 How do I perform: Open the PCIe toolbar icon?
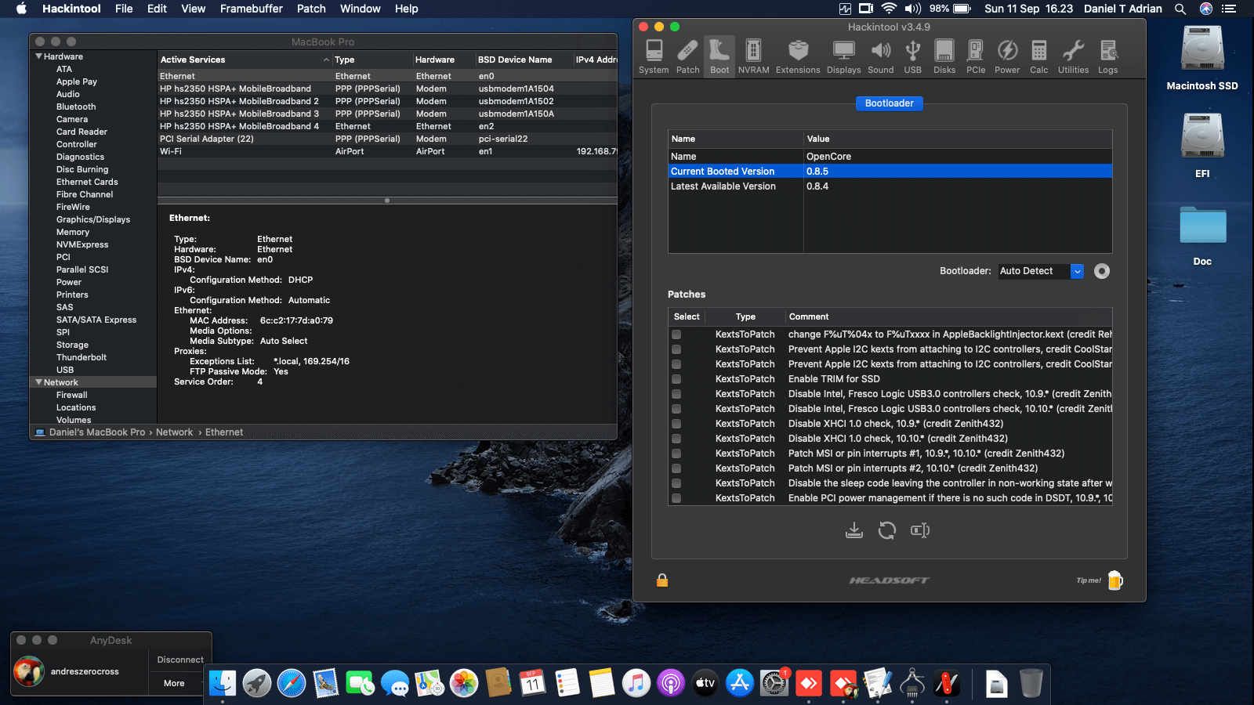point(976,56)
